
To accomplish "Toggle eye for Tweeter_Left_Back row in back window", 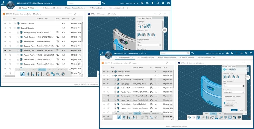I will pos(5,50).
